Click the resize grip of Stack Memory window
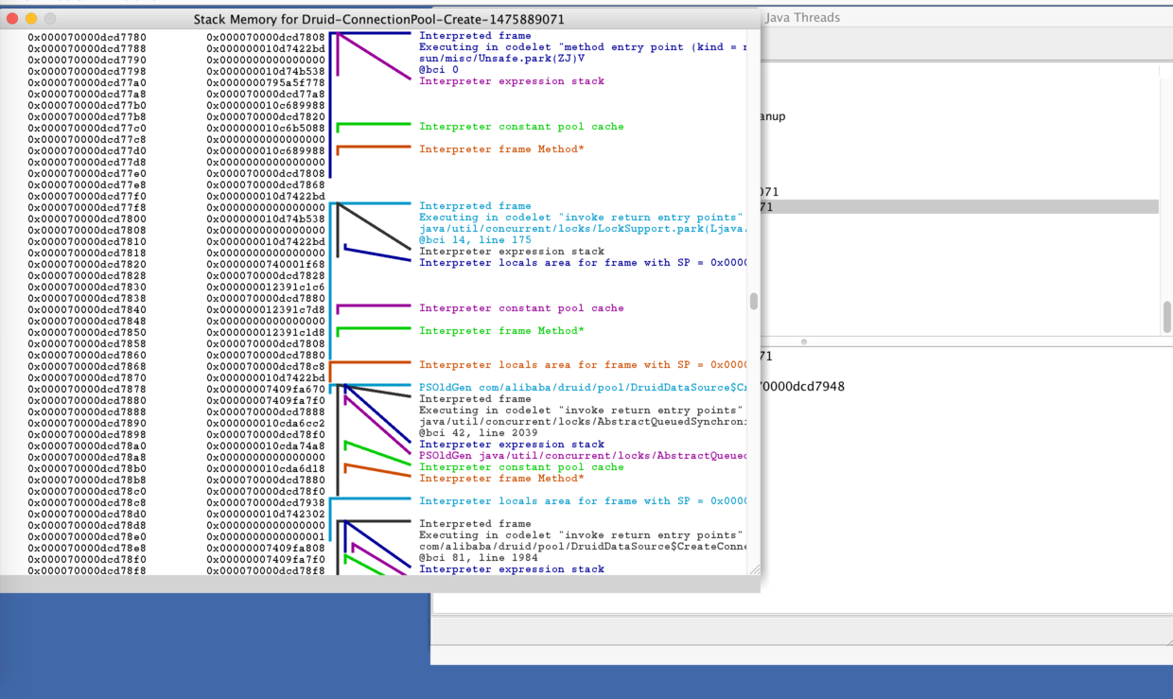This screenshot has width=1173, height=699. coord(754,569)
